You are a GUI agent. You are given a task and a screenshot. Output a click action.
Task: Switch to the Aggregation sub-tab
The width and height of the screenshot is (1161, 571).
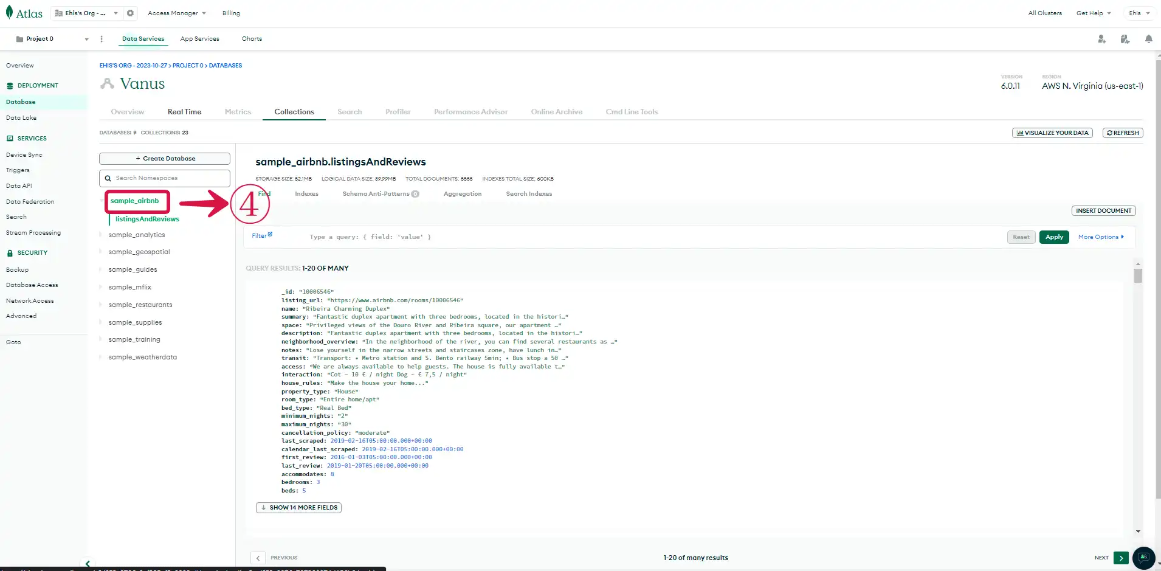tap(463, 194)
